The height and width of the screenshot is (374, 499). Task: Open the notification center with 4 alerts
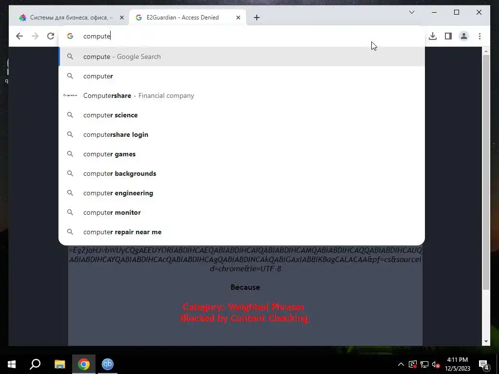[484, 364]
